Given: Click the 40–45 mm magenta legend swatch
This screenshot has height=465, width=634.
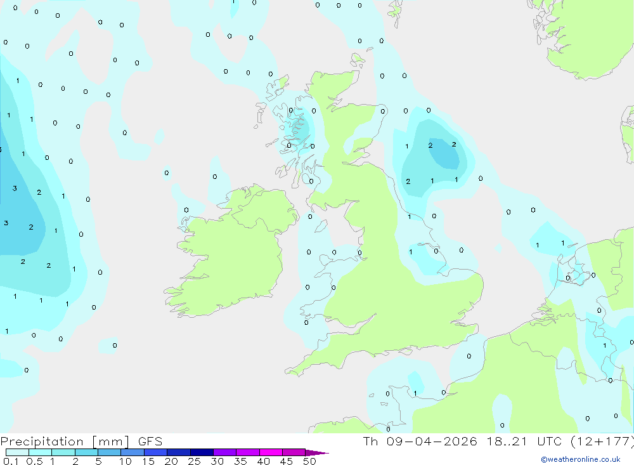Looking at the screenshot, I should 271,452.
